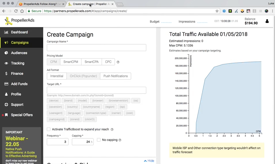Screen dimensions: 275x164
Task: Insert the {countryname} macro
Action: 91,107
